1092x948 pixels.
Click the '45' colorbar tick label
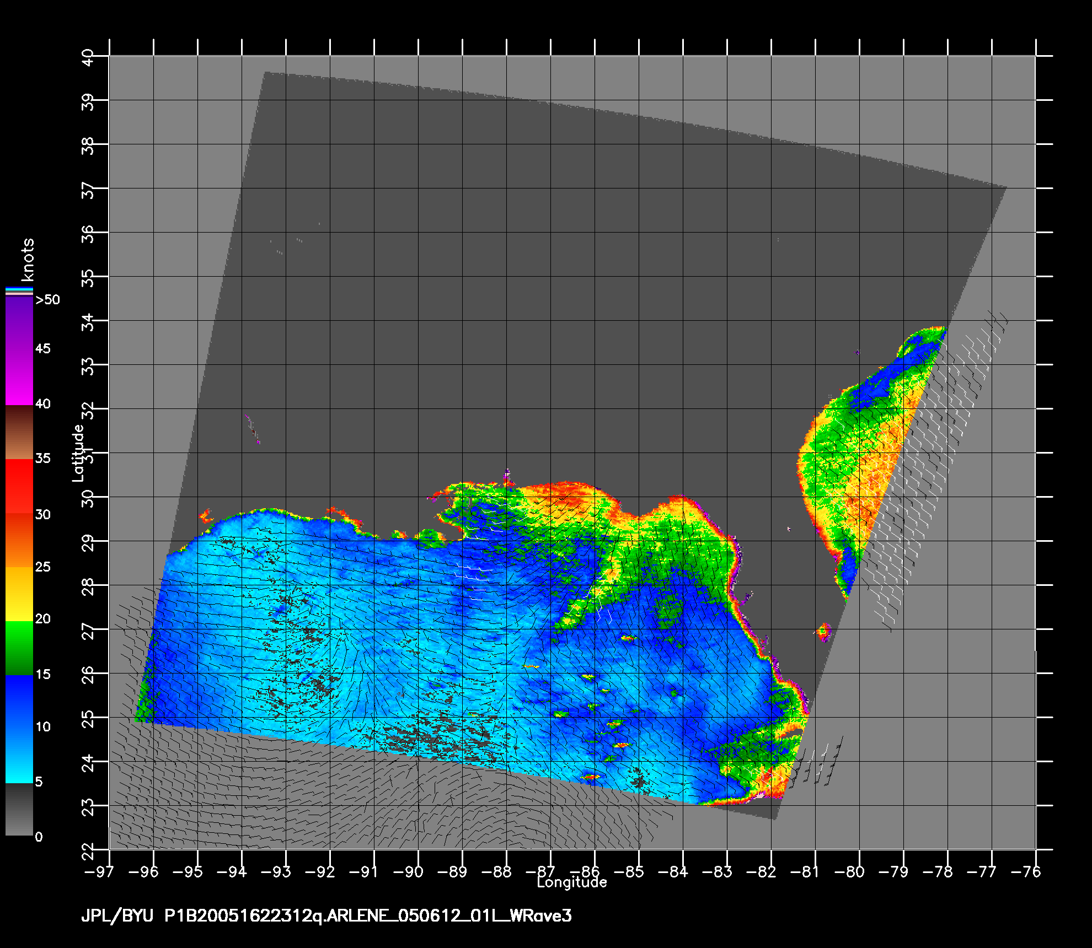click(42, 349)
